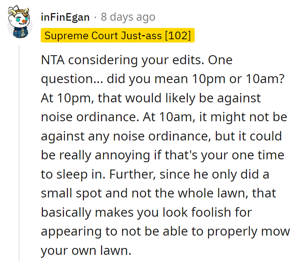Click the "8 days ago" timestamp
The width and height of the screenshot is (299, 261).
[x=128, y=17]
